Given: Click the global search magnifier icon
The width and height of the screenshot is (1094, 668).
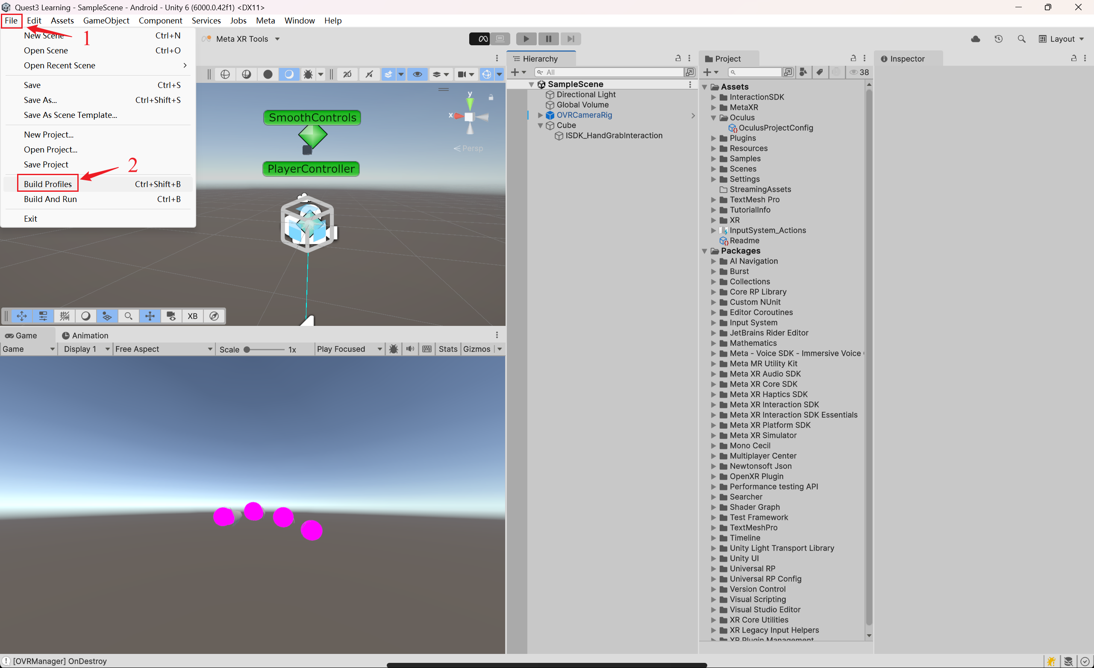Looking at the screenshot, I should pos(1021,39).
